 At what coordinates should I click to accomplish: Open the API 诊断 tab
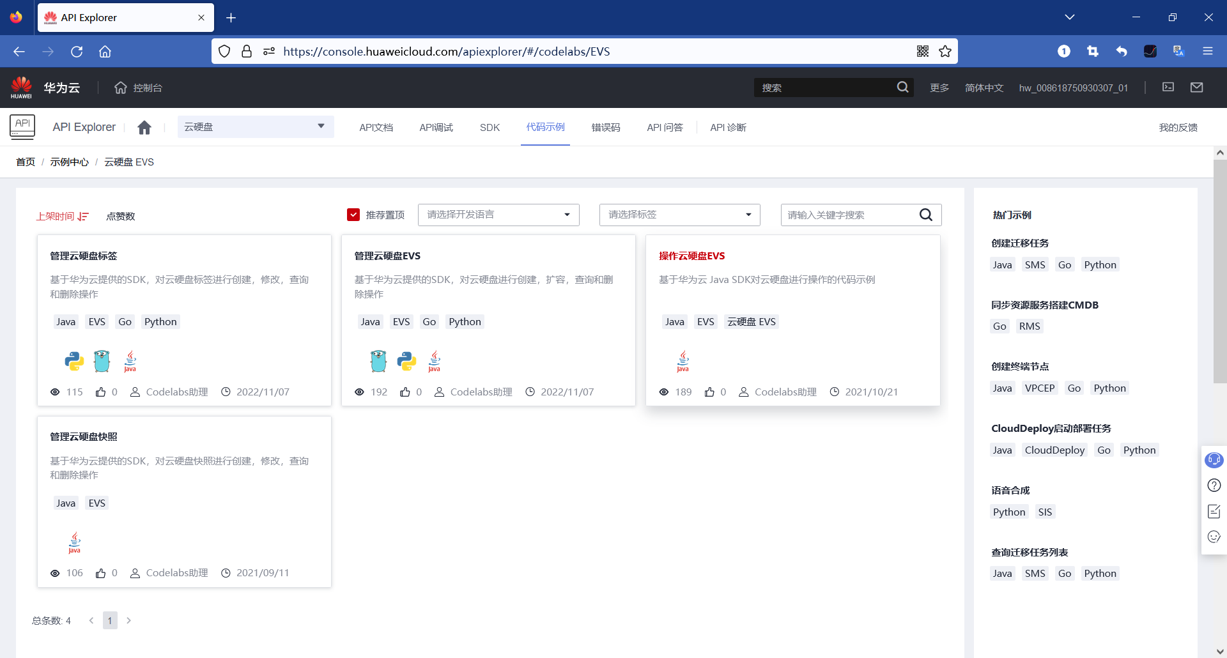pos(729,127)
